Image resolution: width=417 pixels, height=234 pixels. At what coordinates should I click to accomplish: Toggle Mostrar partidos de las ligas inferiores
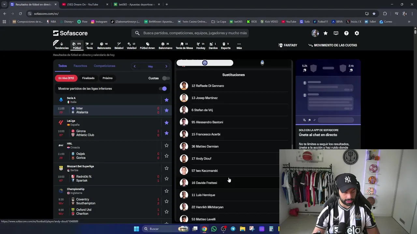163,88
